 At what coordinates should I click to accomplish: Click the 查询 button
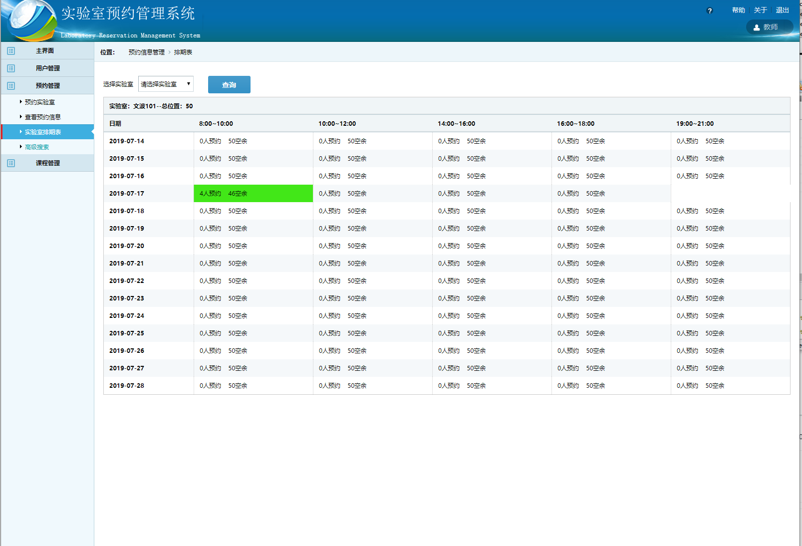[x=229, y=85]
